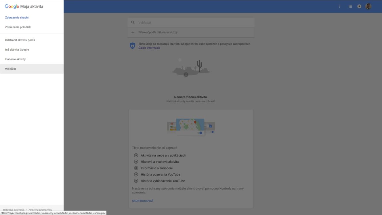Screen dimensions: 382x215
Task: Click the map illustration in the settings card
Action: pos(191,127)
